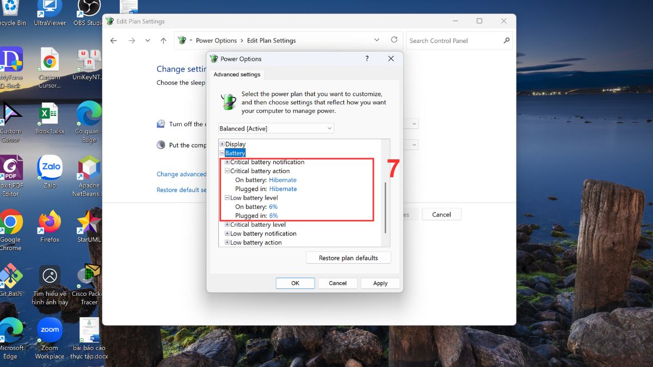Open the Balanced [Active] power plan dropdown
653x367 pixels.
(276, 128)
